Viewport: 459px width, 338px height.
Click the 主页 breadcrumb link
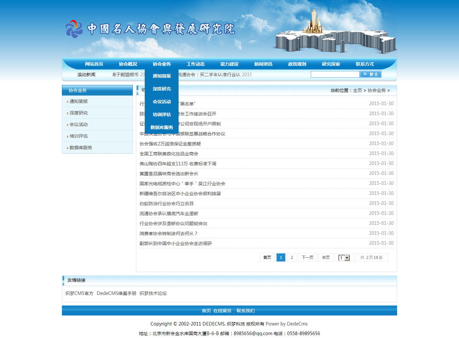(357, 91)
